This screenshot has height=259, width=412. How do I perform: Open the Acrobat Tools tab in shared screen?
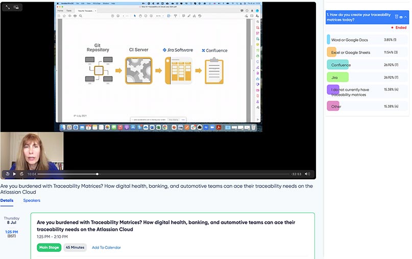click(69, 11)
